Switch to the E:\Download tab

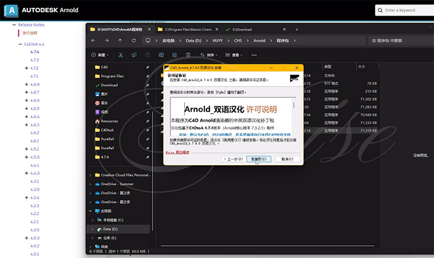click(x=255, y=29)
